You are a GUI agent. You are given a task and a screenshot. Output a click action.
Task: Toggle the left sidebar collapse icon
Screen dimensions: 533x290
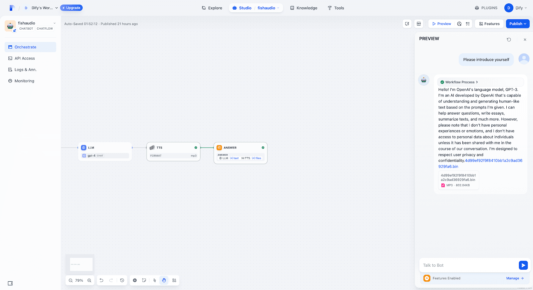[10, 283]
